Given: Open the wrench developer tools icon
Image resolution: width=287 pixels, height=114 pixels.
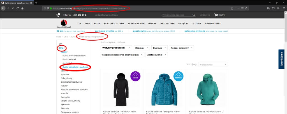Looking at the screenshot, I should [13, 8].
